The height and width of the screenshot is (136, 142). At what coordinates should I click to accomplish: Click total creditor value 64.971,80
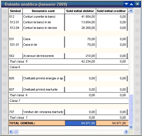tap(119, 123)
